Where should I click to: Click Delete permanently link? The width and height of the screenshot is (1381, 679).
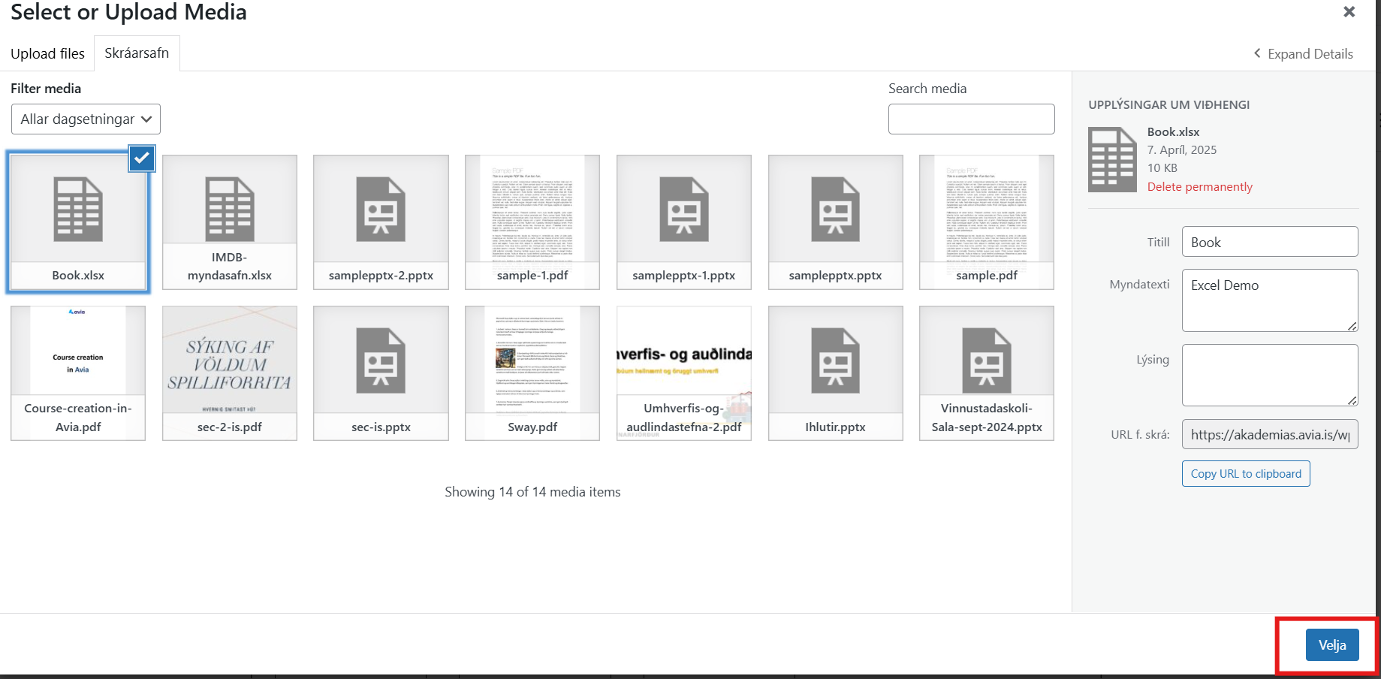coord(1199,187)
